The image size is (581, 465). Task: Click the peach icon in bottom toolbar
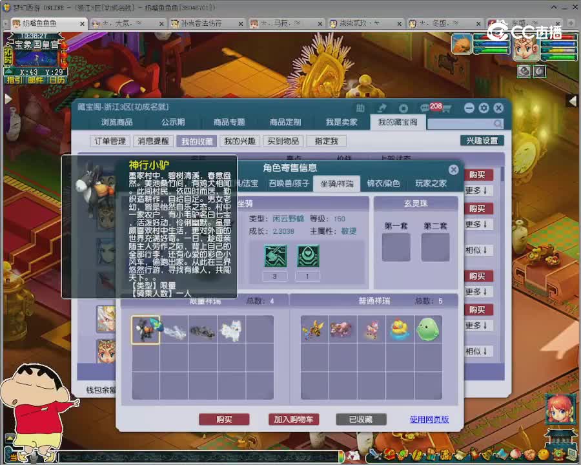coord(516,455)
